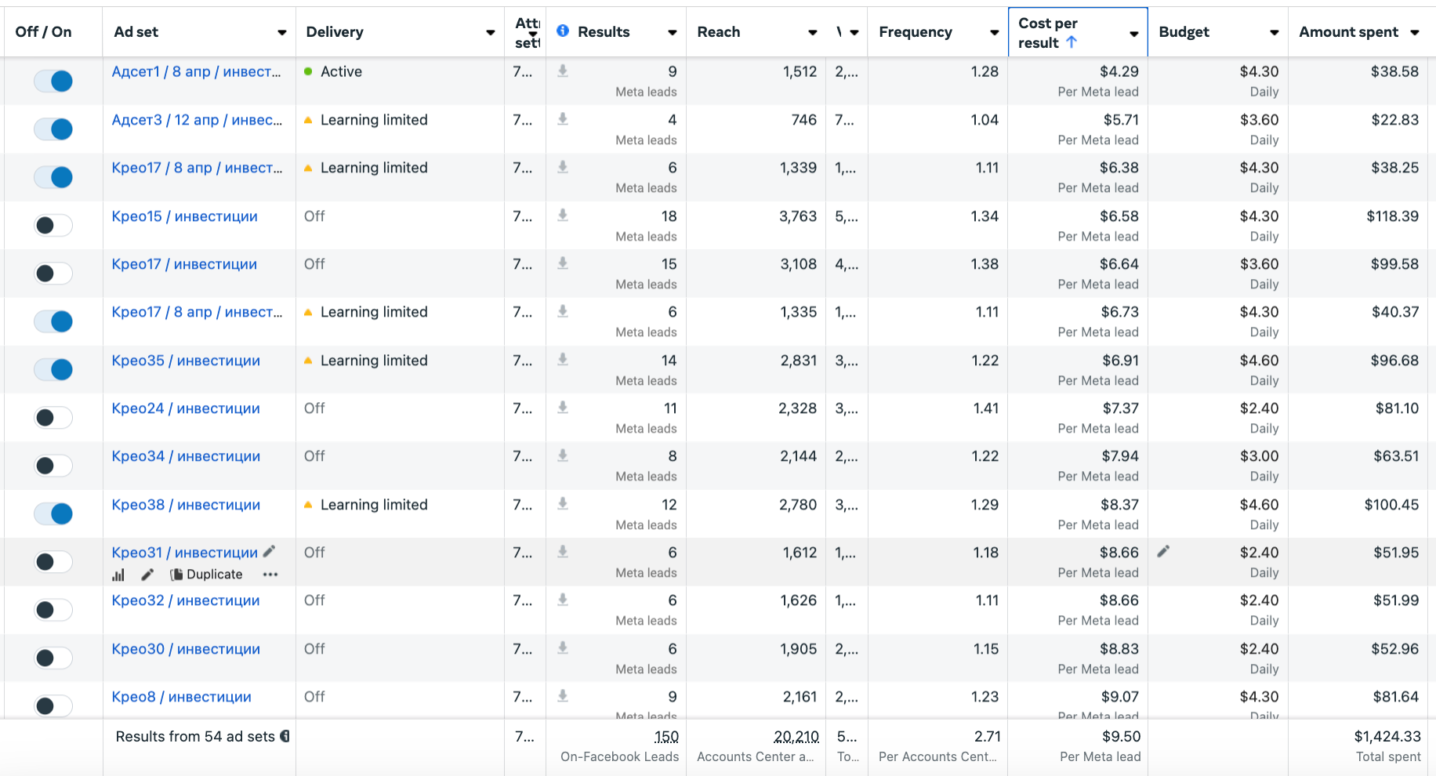The height and width of the screenshot is (776, 1436).
Task: Click the Results column info icon
Action: (563, 31)
